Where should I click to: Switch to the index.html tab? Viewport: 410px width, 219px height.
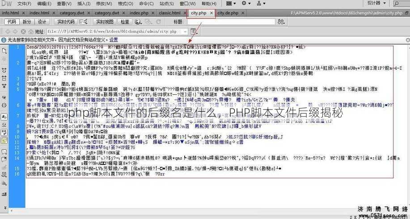[x=39, y=13]
